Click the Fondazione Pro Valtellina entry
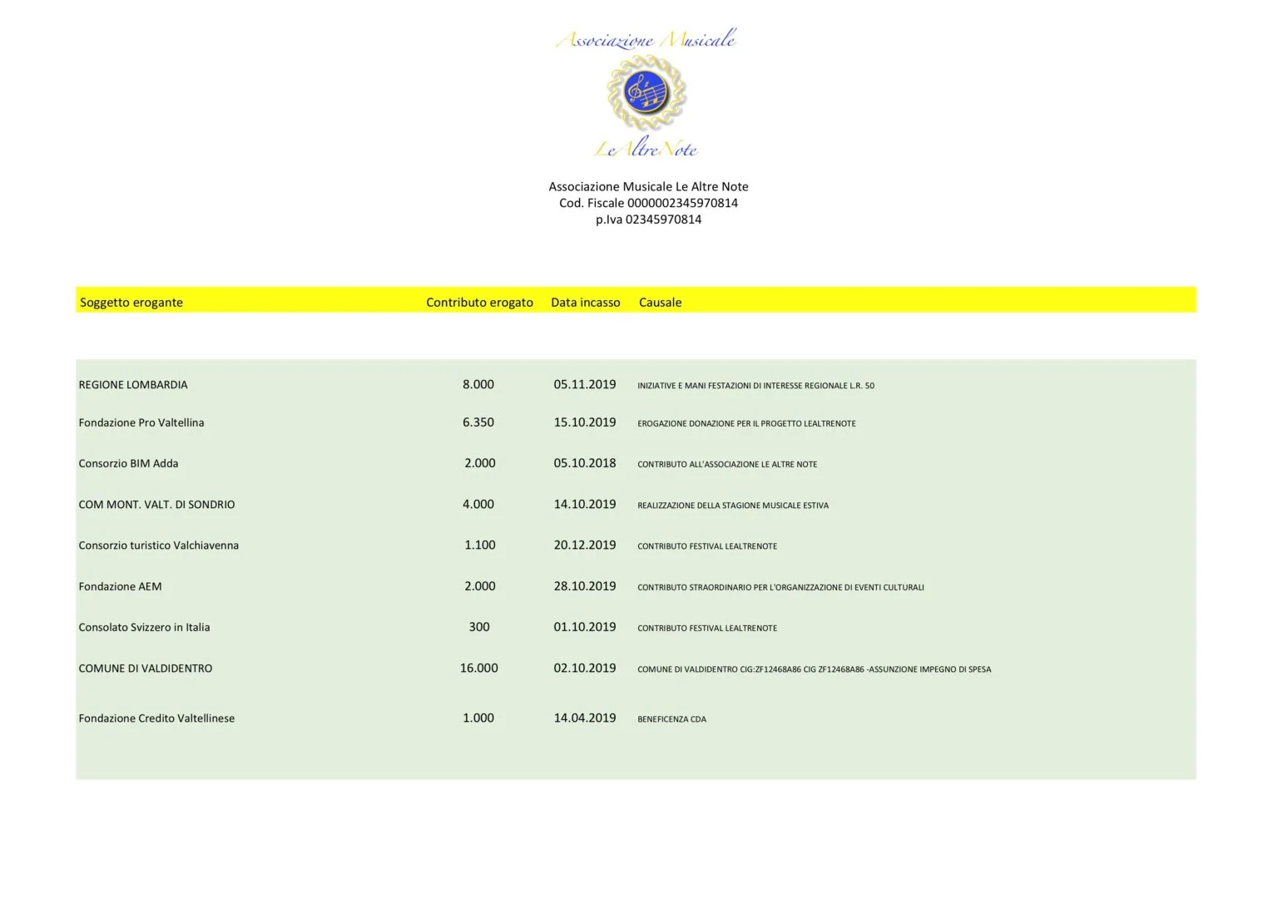The image size is (1278, 903). [141, 422]
